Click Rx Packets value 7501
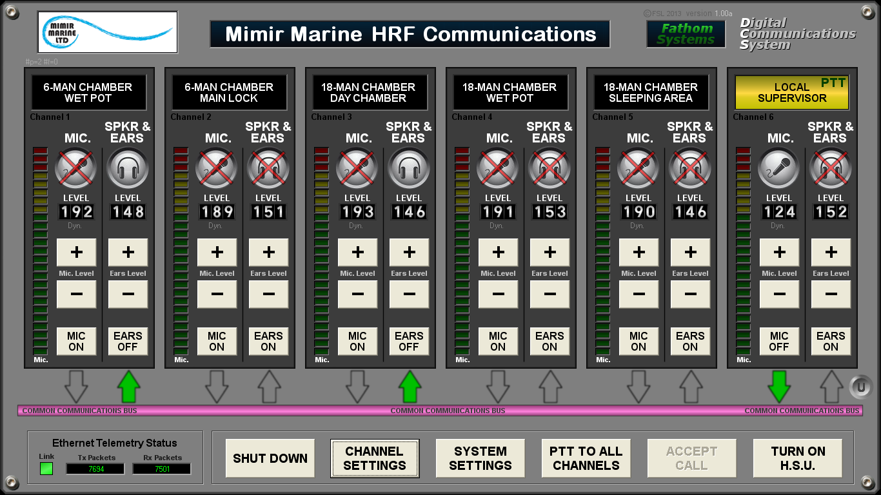 click(x=162, y=469)
